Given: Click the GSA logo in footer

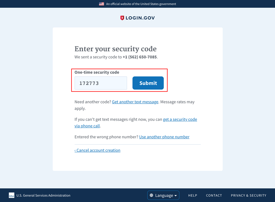Looking at the screenshot, I should coord(12,195).
